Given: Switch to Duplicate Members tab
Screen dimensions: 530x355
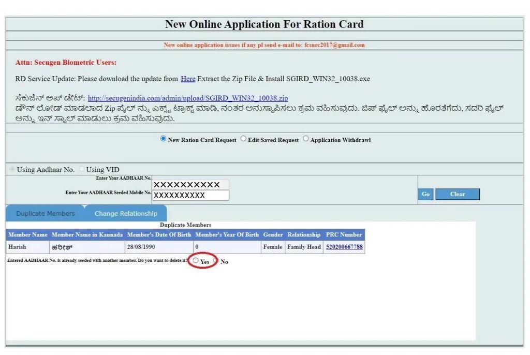Looking at the screenshot, I should 46,213.
